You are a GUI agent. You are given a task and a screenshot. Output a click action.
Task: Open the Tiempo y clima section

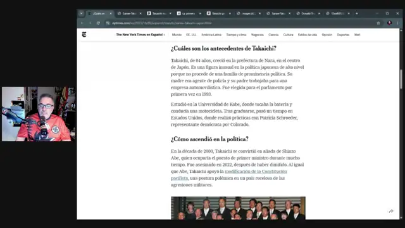tap(236, 35)
